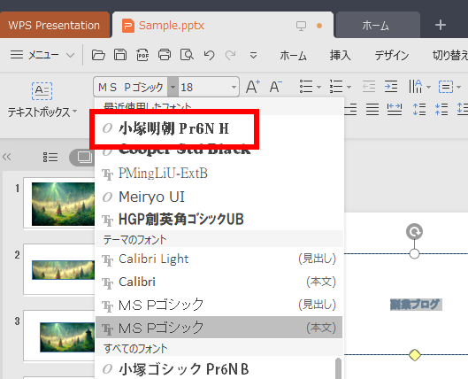Click the presentation monitor icon on Sample.pptx tab
Viewport: 468px width, 379px height.
coord(301,26)
